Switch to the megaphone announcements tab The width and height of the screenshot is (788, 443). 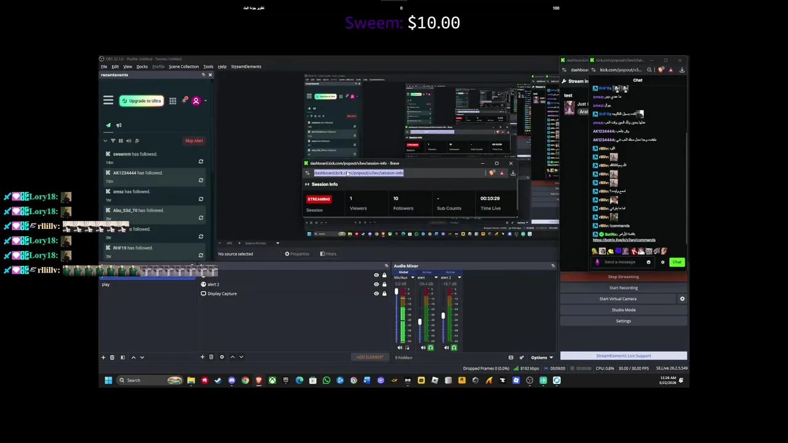[x=119, y=125]
